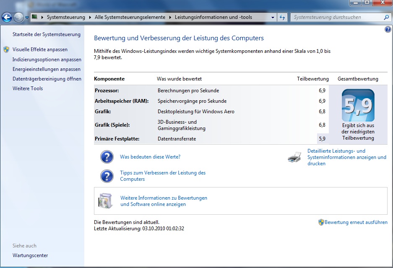
Task: Click the Letzte Aktualisierung timestamp text
Action: pos(139,229)
